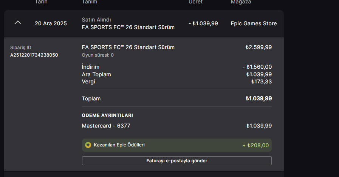This screenshot has height=177, width=339.
Task: Click the Mağaza column header
Action: [x=241, y=2]
